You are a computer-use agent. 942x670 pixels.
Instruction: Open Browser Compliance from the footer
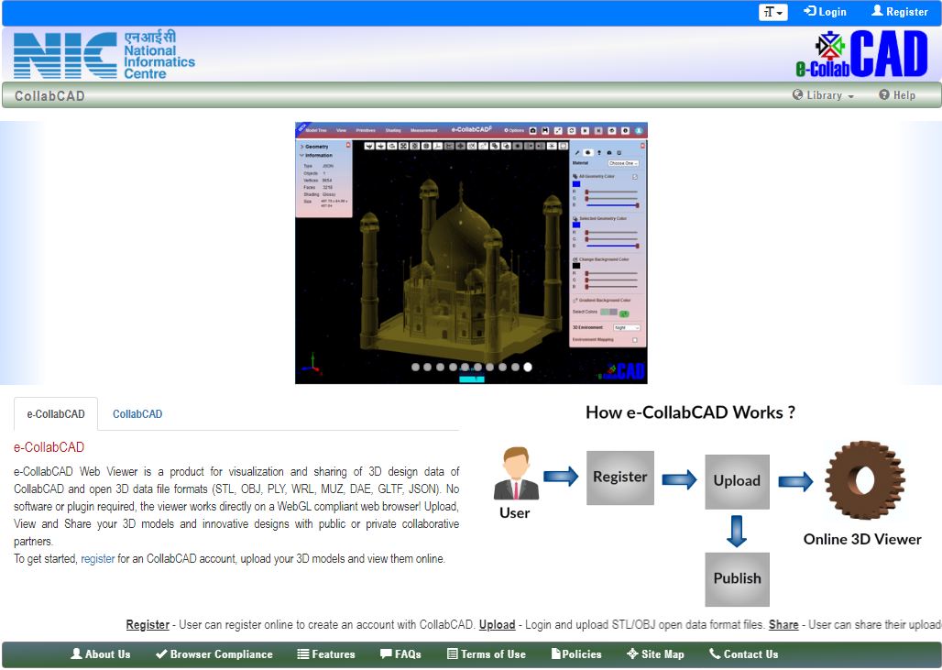214,654
